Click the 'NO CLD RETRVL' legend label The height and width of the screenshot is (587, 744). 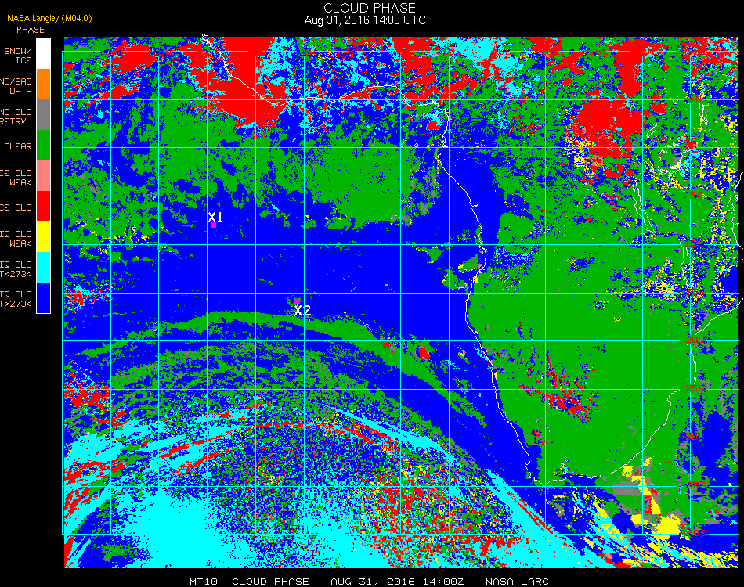16,117
